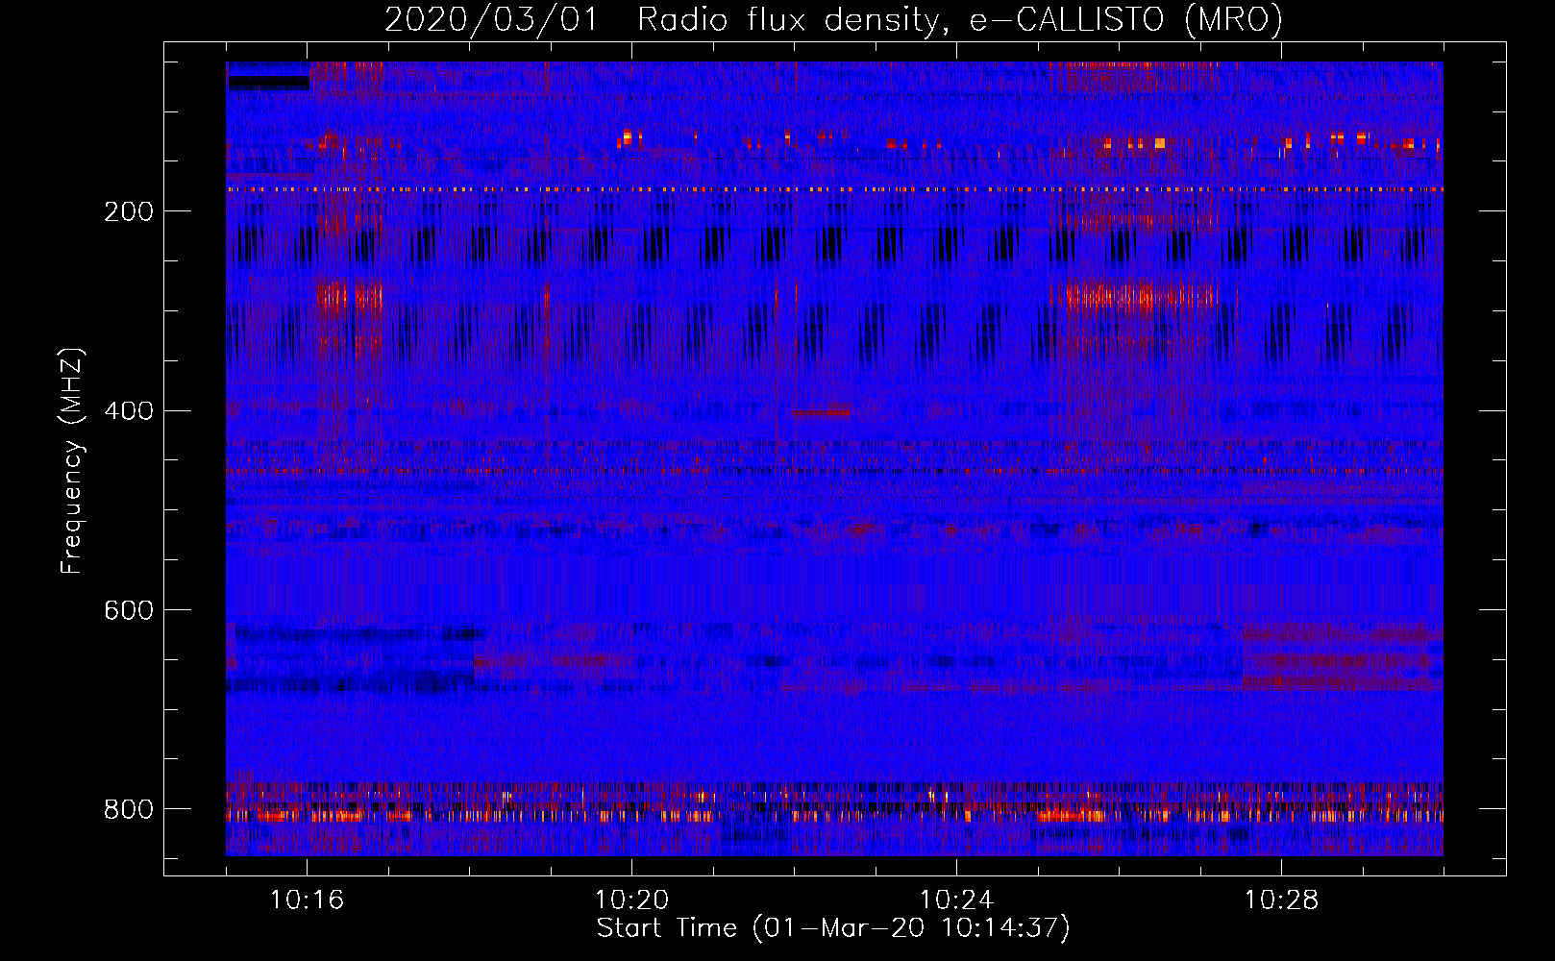Click the black data gap at spectrogram top-left

pyautogui.click(x=268, y=83)
